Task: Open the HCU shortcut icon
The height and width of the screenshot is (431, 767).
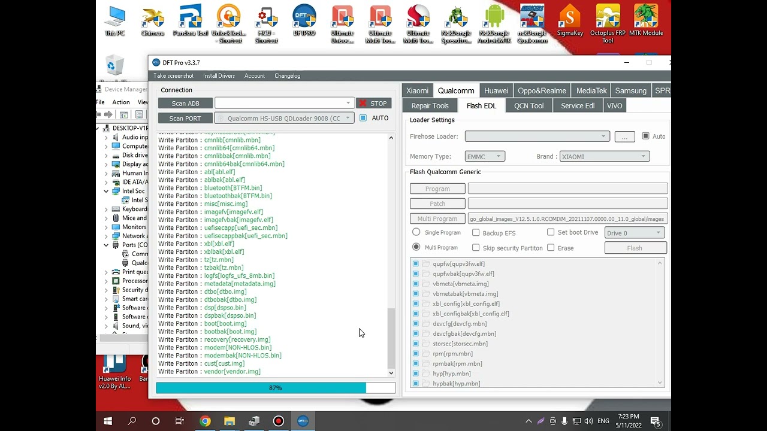Action: 266,24
